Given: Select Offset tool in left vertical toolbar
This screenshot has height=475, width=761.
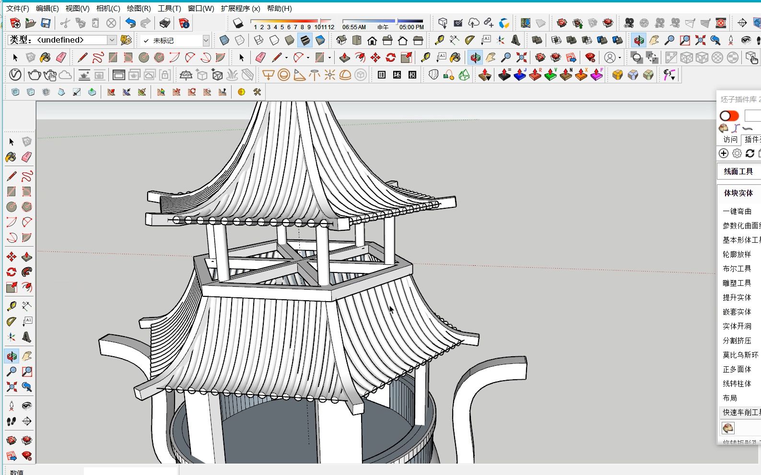Looking at the screenshot, I should pyautogui.click(x=27, y=287).
